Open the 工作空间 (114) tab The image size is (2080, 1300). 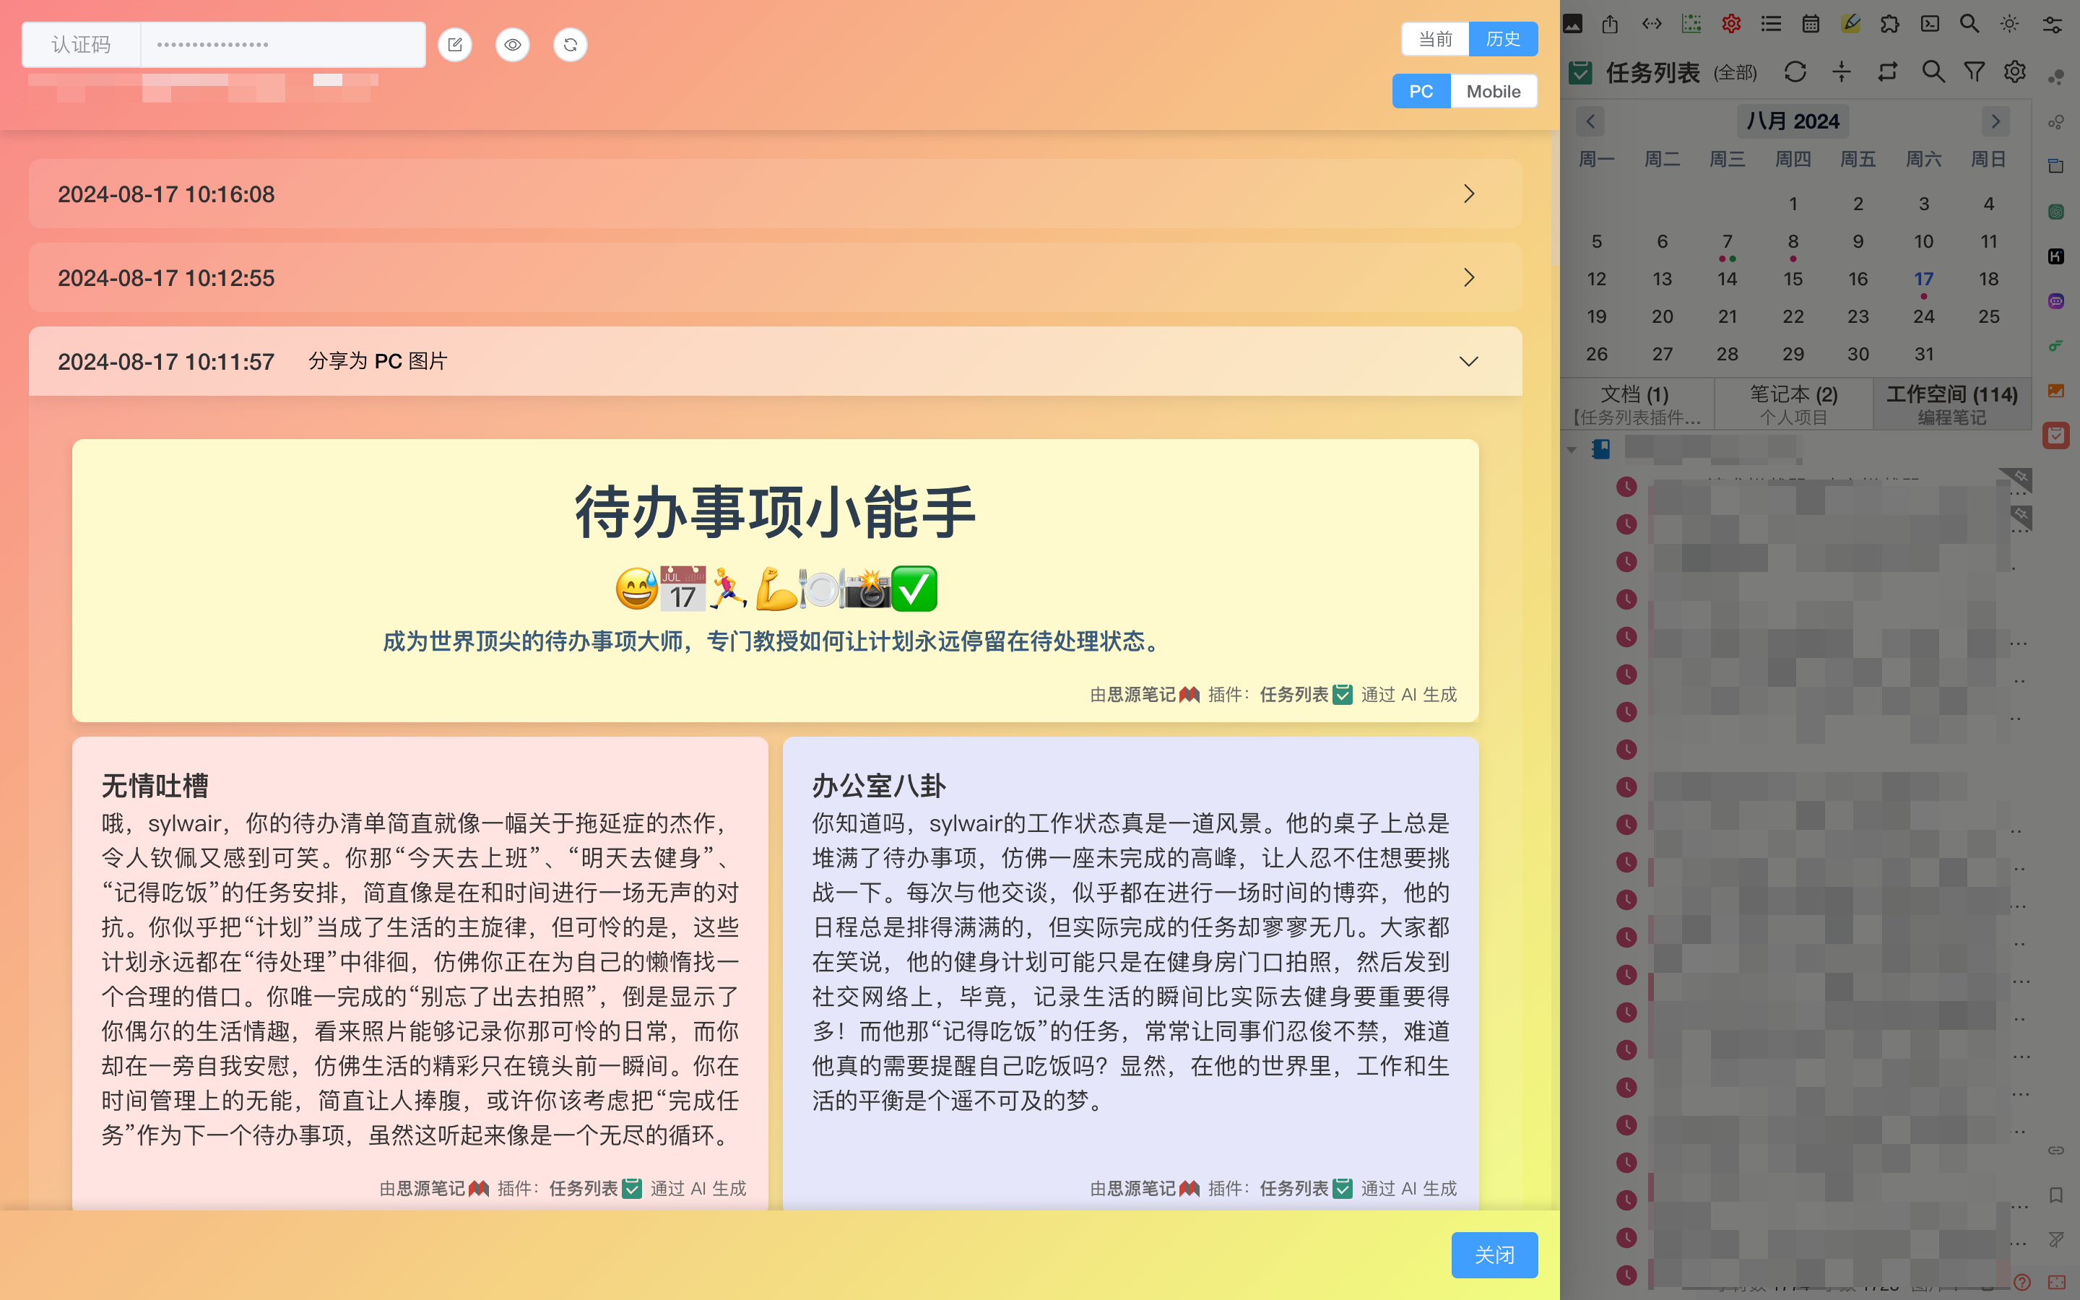point(1951,403)
